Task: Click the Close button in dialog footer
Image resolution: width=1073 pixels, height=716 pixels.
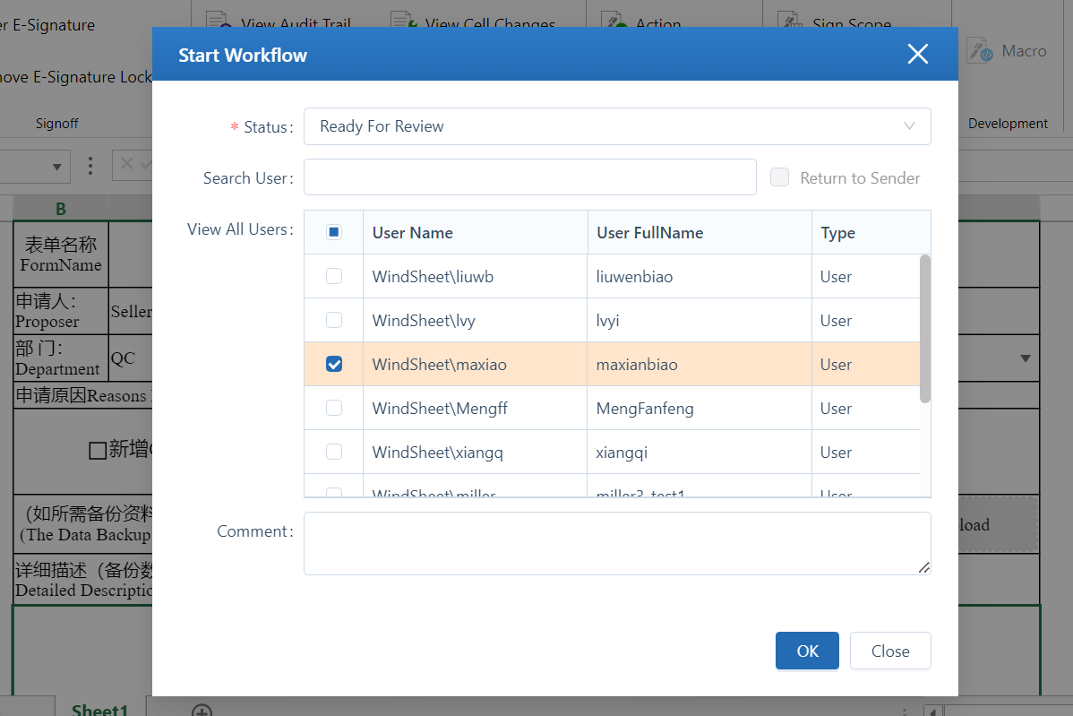Action: coord(889,651)
